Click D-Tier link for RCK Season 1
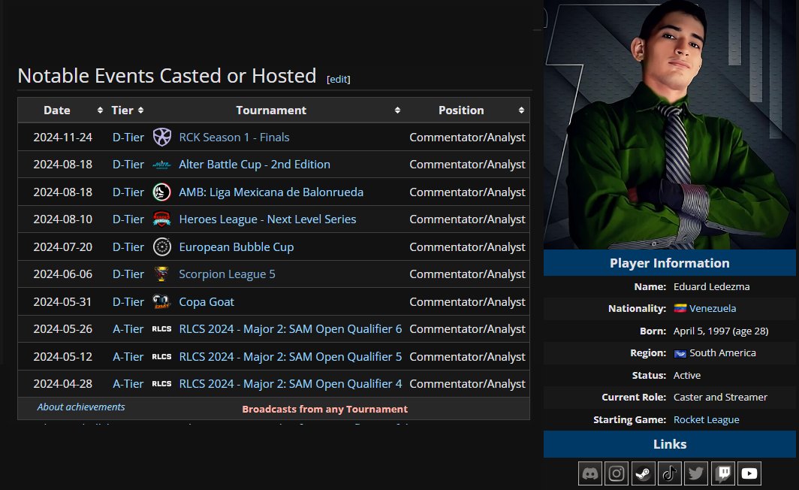Image resolution: width=799 pixels, height=490 pixels. tap(128, 138)
